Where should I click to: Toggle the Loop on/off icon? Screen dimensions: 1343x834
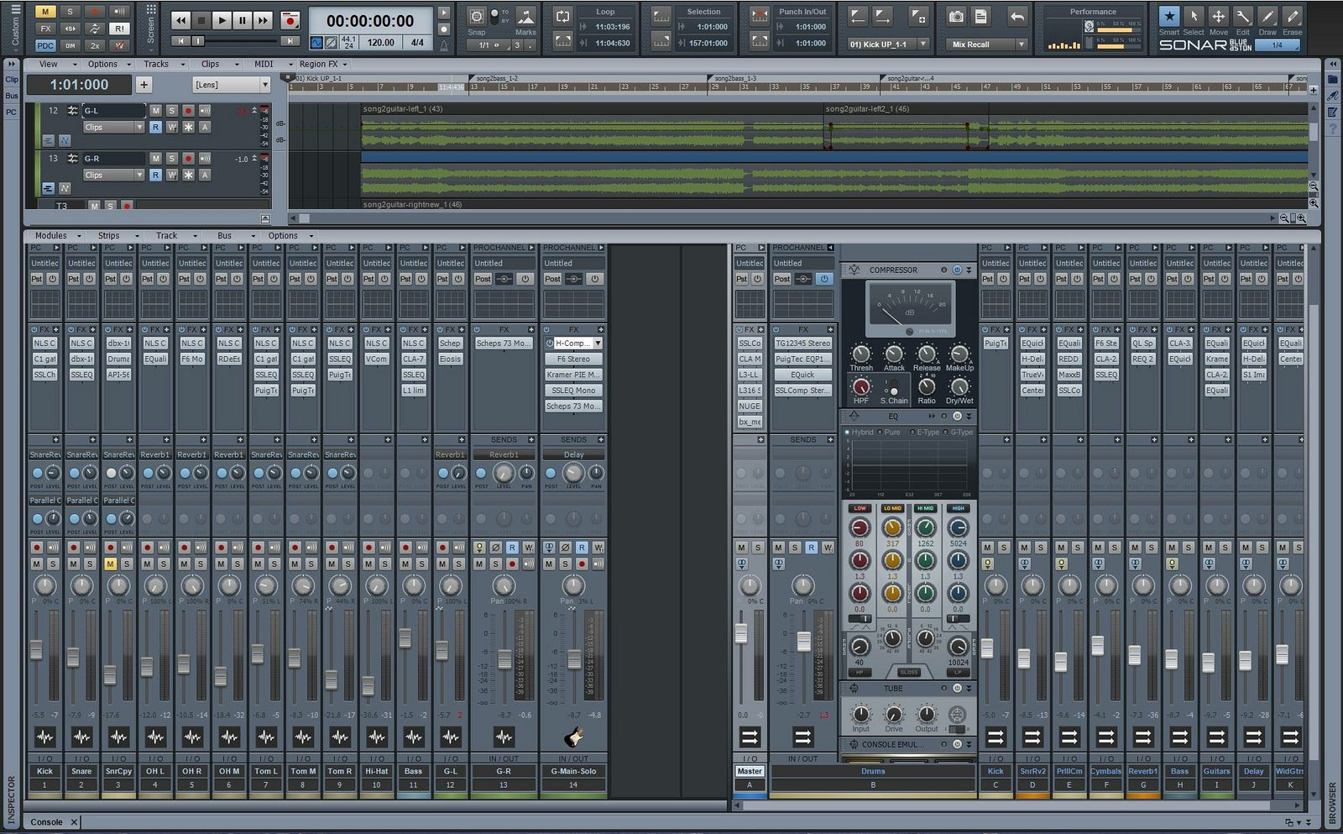(x=563, y=17)
